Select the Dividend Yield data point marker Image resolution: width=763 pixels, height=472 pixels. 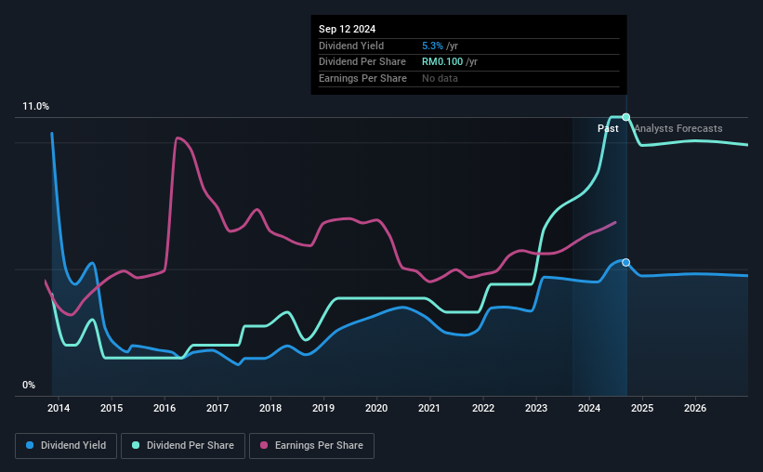(626, 263)
